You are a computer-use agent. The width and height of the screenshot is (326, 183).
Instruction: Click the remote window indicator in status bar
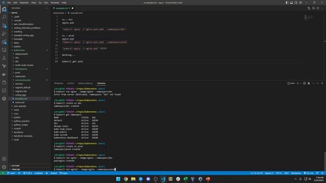[3, 173]
